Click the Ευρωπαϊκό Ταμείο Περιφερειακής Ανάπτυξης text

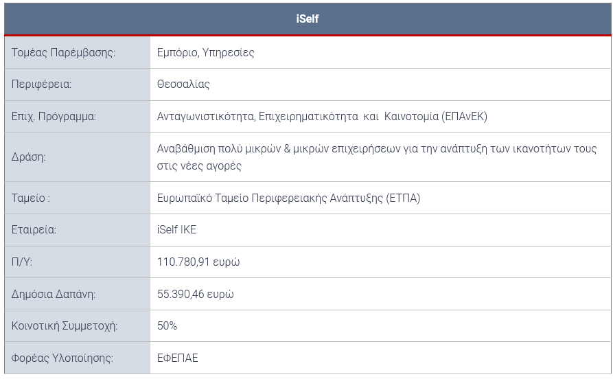pos(288,198)
